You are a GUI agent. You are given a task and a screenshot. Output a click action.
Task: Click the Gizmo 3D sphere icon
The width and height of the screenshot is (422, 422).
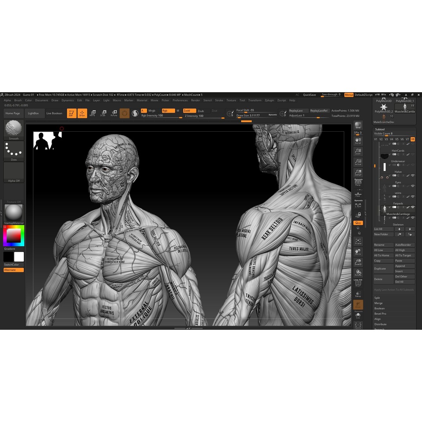coord(124,113)
